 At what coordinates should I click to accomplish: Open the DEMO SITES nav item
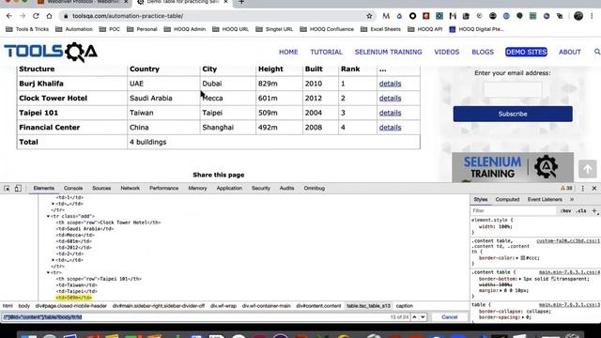tap(526, 52)
